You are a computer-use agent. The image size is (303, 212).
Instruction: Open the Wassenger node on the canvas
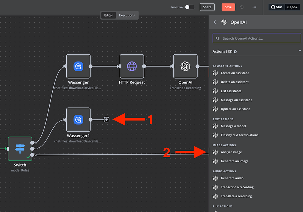pyautogui.click(x=78, y=67)
